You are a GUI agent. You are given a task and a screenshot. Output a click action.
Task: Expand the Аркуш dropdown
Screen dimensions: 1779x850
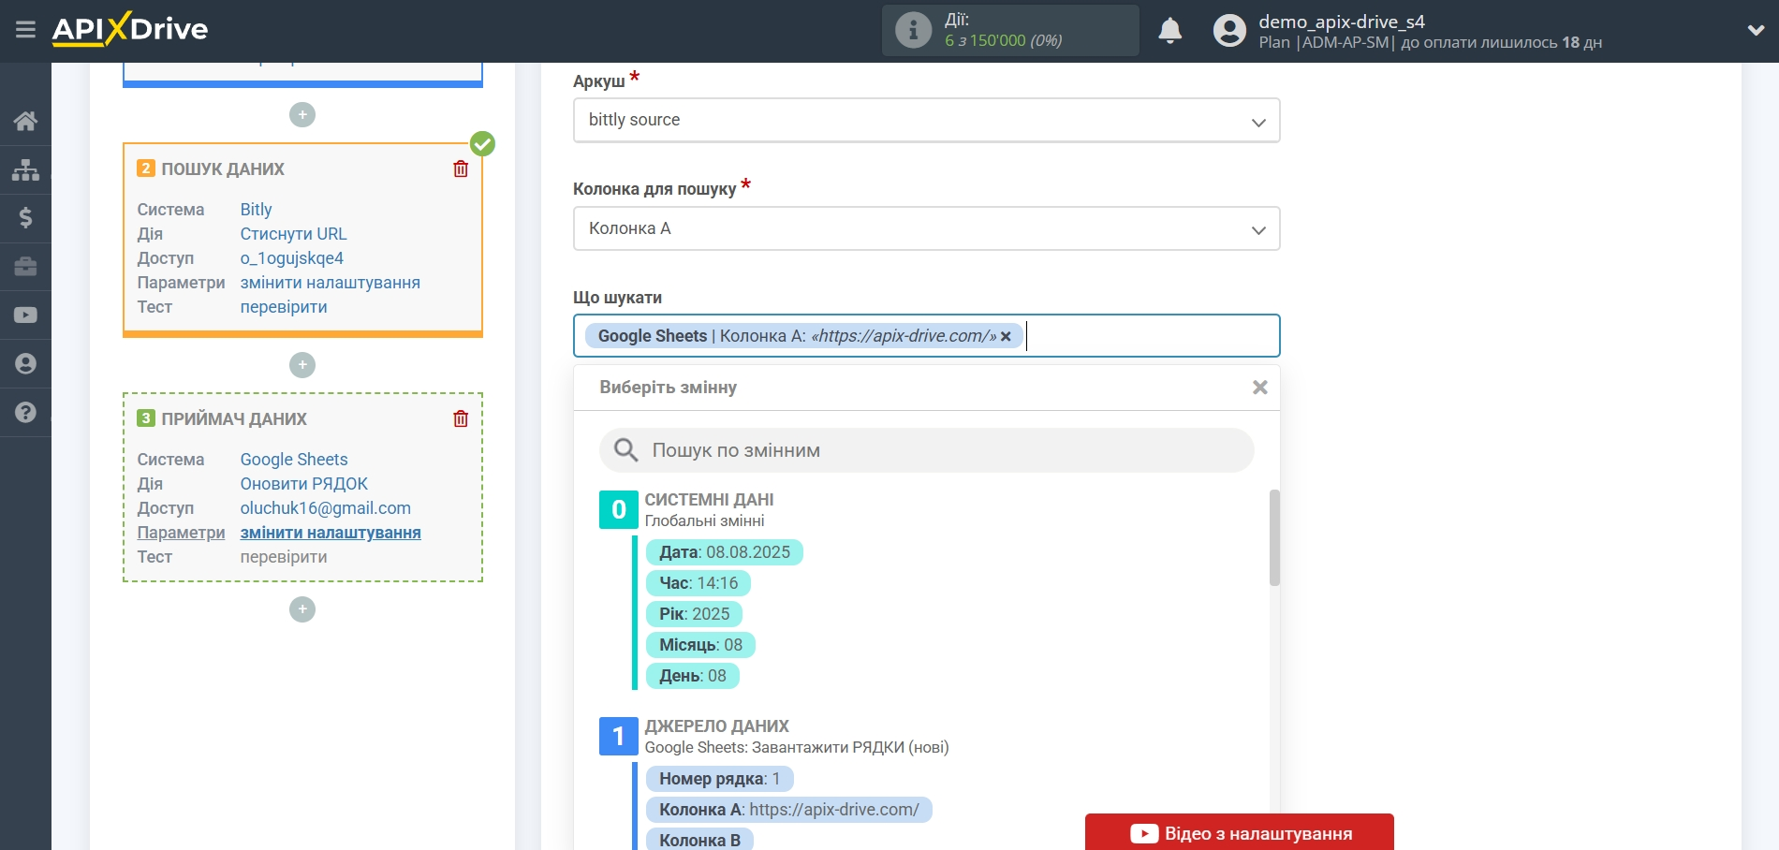[926, 120]
